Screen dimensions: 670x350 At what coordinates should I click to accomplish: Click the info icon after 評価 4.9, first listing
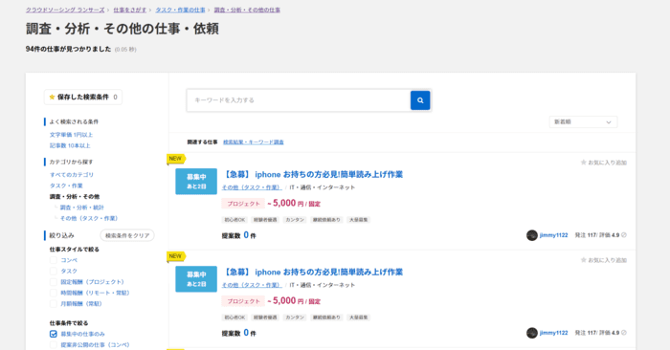click(x=624, y=235)
